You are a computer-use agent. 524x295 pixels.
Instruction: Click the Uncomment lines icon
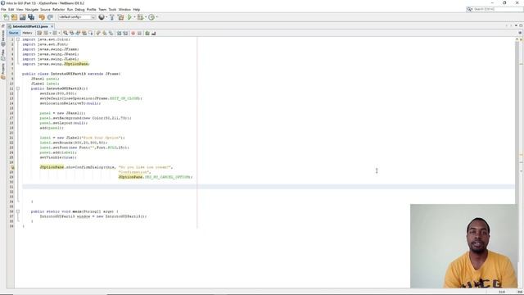pos(154,33)
